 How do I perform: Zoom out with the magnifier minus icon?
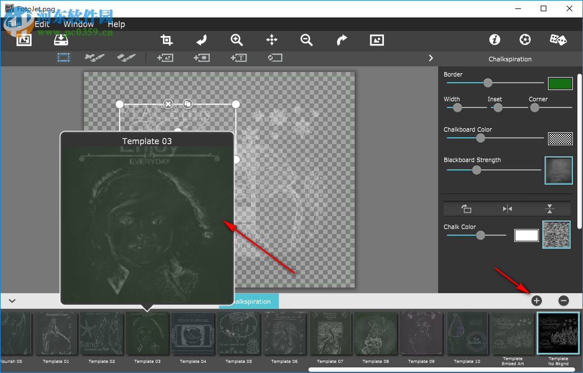click(307, 39)
